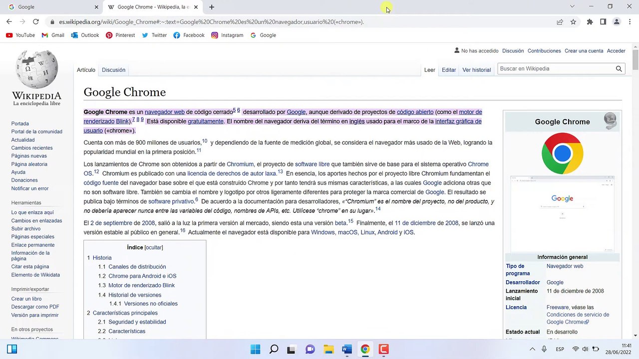
Task: Open index entry 1.3 Motor de renderizado Blink
Action: 136,285
